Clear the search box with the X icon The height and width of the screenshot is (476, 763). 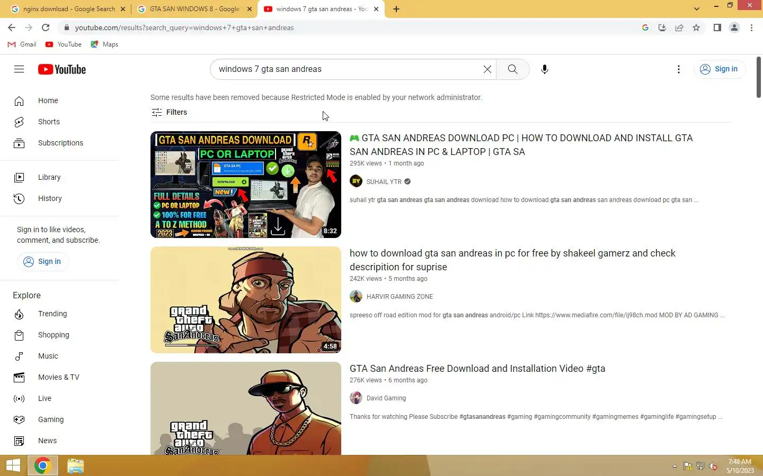pos(487,69)
